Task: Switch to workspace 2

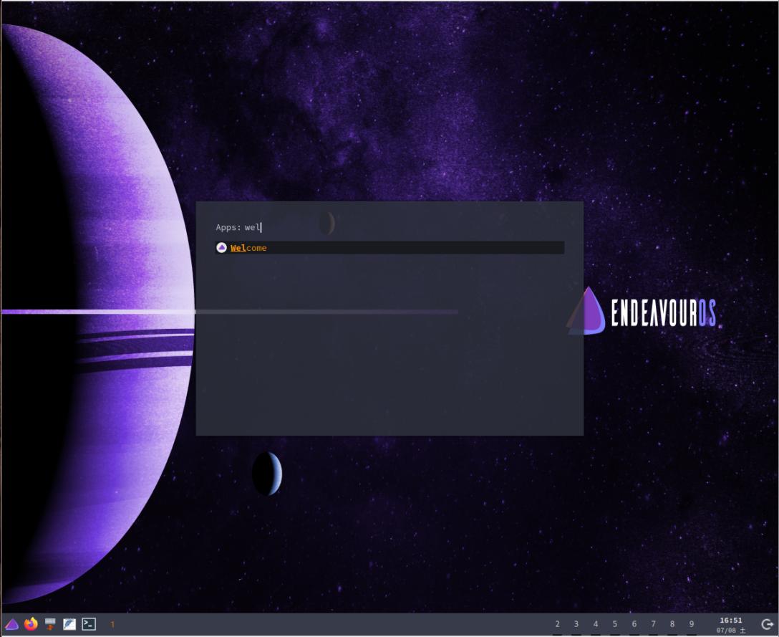Action: (558, 624)
